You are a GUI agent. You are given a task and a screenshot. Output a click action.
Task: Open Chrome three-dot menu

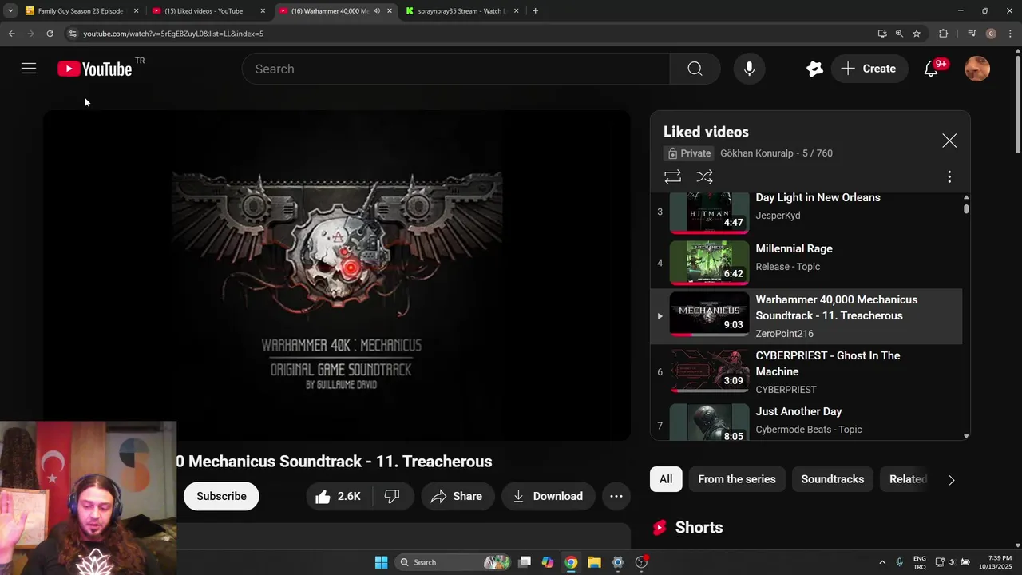[1011, 34]
